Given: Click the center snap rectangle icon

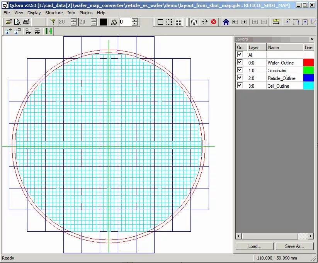Looking at the screenshot, I should click(305, 22).
